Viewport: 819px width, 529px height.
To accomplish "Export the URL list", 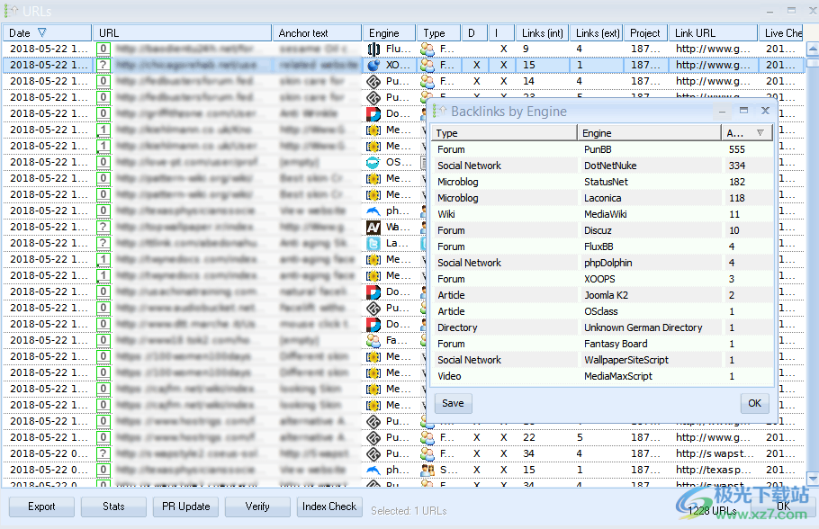I will (x=41, y=507).
